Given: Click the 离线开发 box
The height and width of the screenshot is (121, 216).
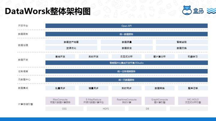Looking at the screenshot, I should [60, 56].
